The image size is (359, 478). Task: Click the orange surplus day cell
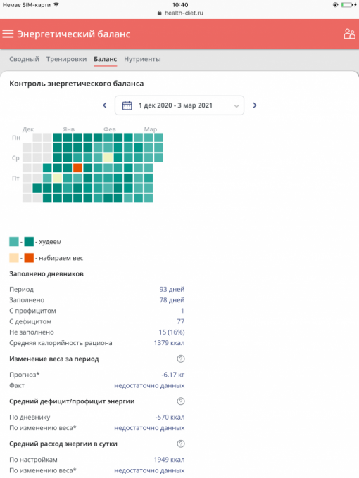77,168
